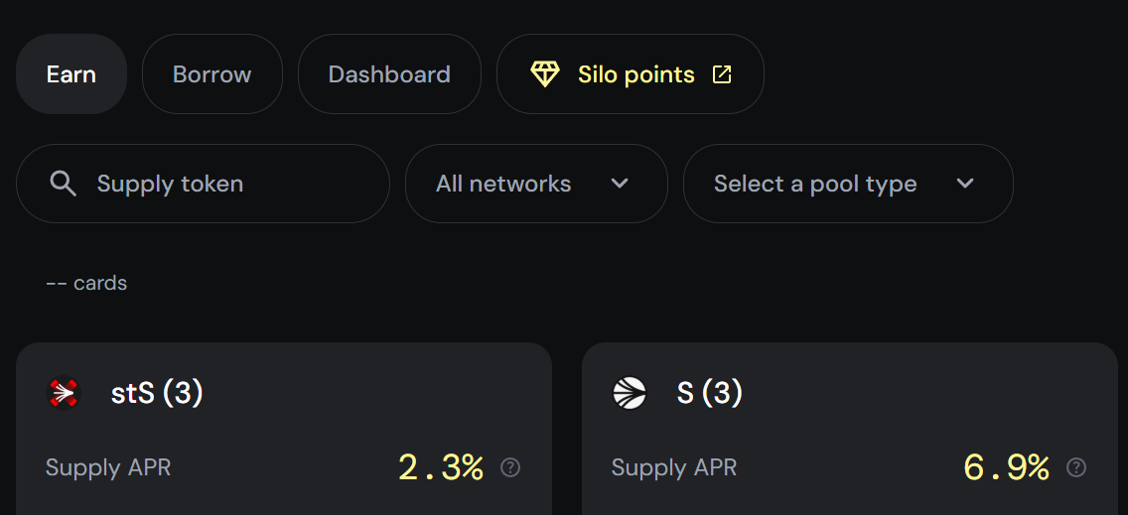Open the S (3) card title
1128x515 pixels.
(709, 393)
